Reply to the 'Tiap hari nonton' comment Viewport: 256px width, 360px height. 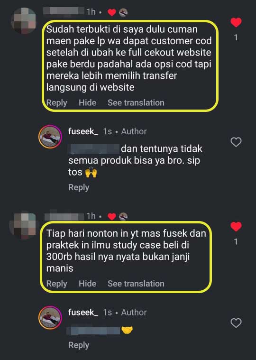[x=57, y=284]
